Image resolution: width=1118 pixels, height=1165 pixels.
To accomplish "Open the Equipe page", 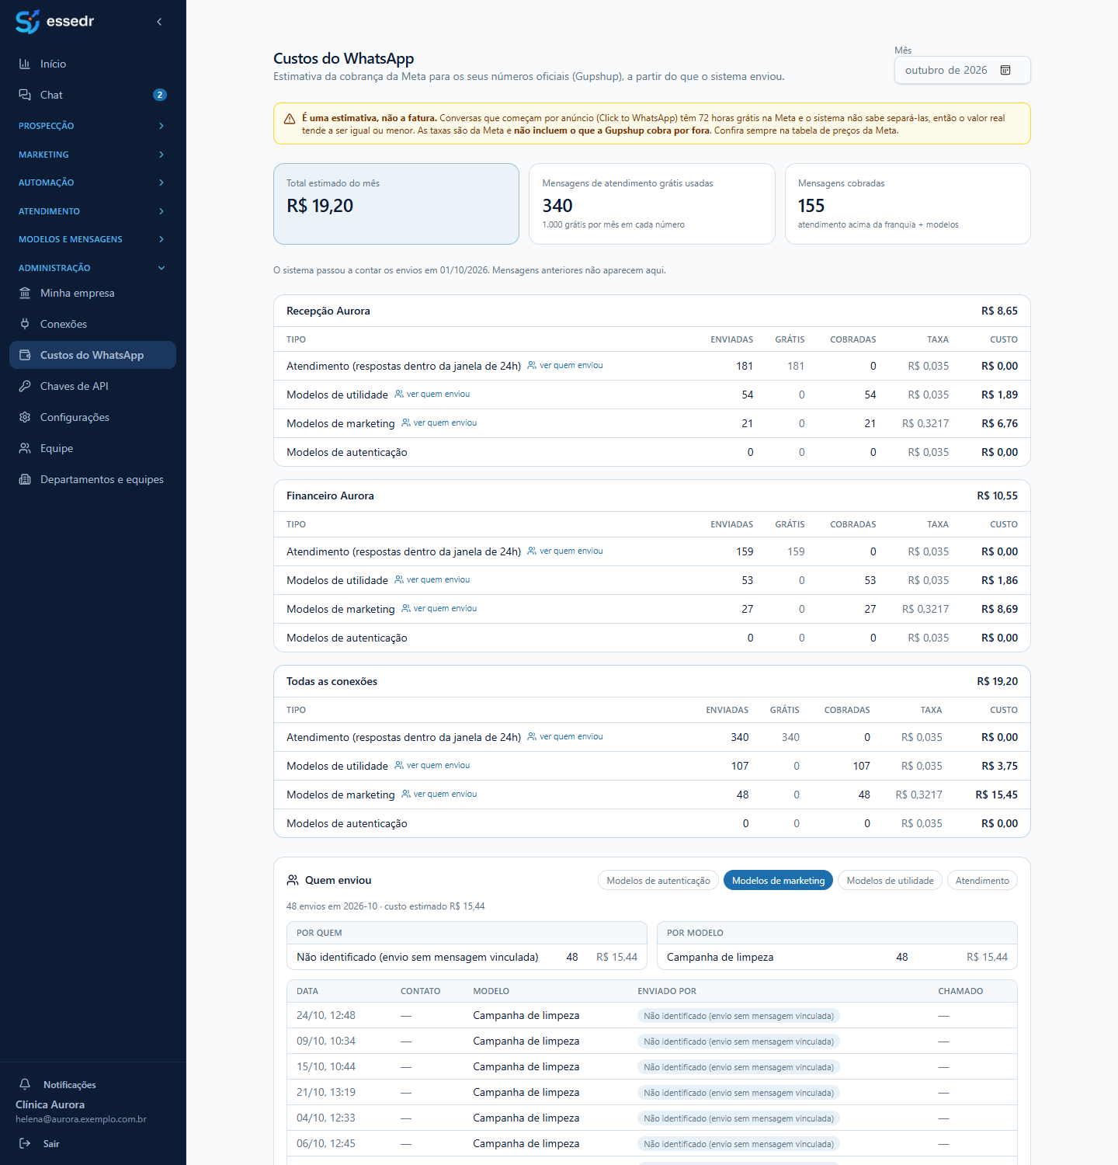I will click(92, 448).
